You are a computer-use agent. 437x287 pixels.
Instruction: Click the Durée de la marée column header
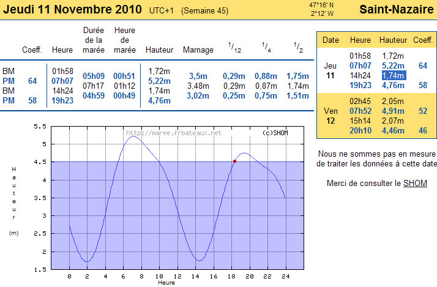pyautogui.click(x=94, y=40)
